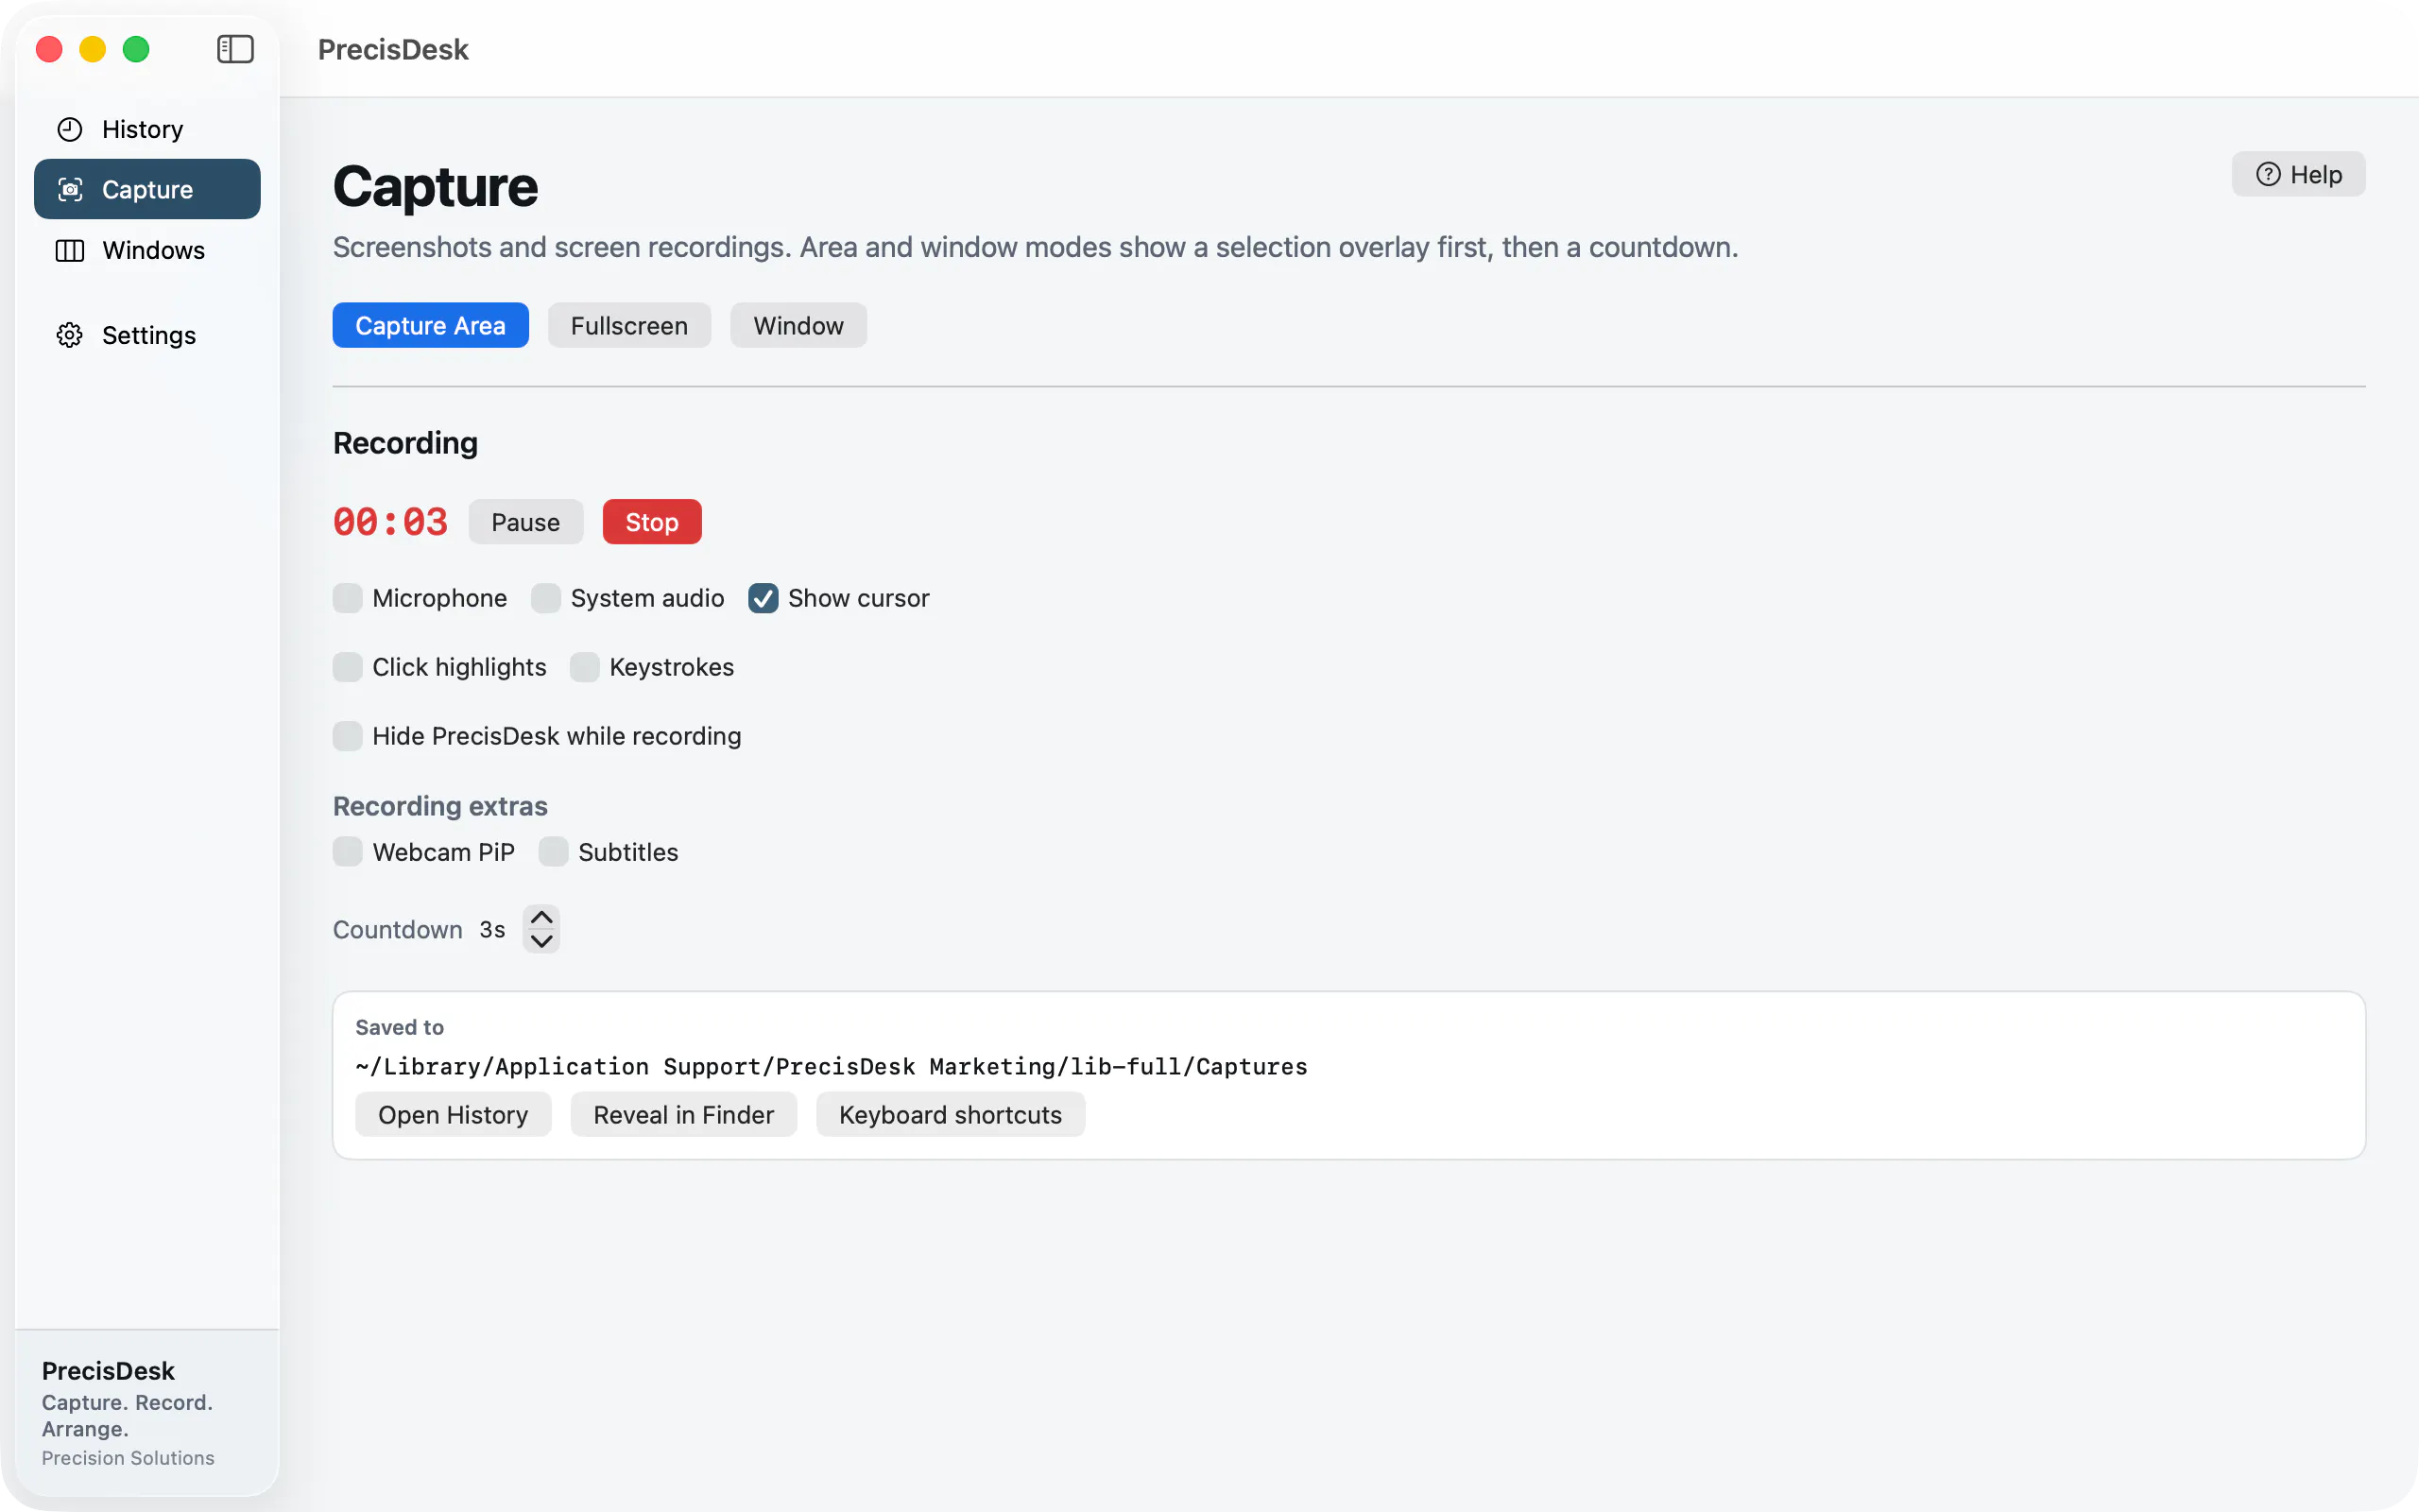Decrease countdown with the down arrow
2419x1512 pixels.
(540, 941)
